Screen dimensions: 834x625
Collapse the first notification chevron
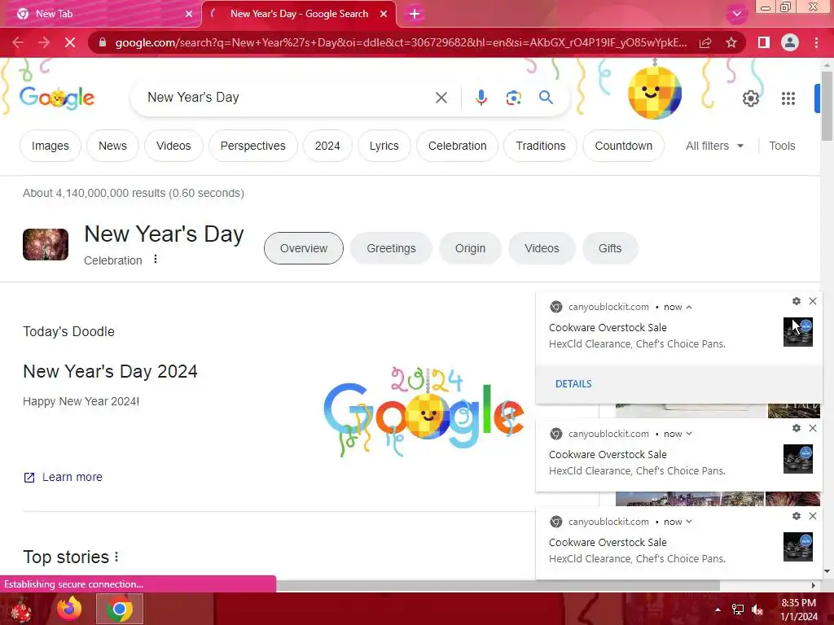[x=689, y=307]
